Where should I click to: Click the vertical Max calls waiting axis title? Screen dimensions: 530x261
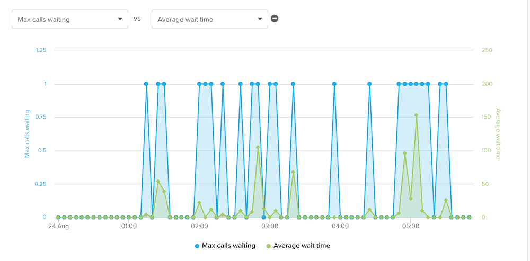point(27,134)
